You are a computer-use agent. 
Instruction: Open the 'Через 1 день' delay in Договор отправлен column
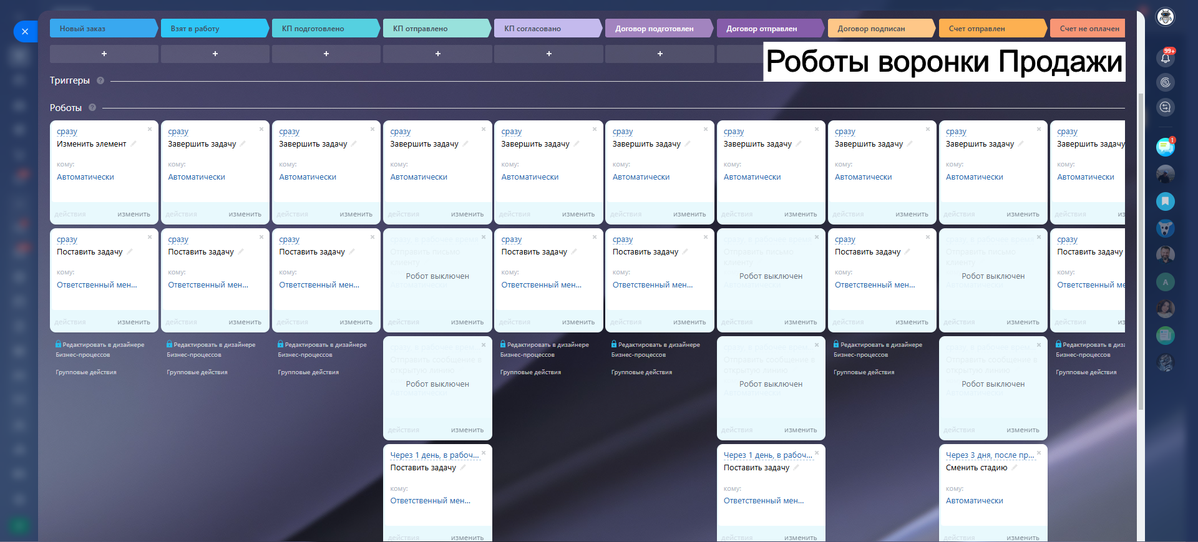pyautogui.click(x=767, y=455)
